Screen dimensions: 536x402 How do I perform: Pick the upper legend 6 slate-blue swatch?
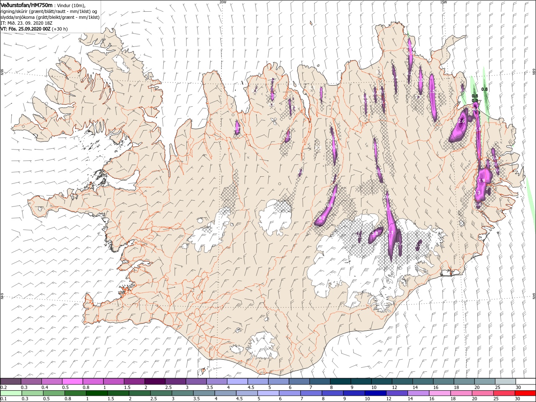pos(299,381)
